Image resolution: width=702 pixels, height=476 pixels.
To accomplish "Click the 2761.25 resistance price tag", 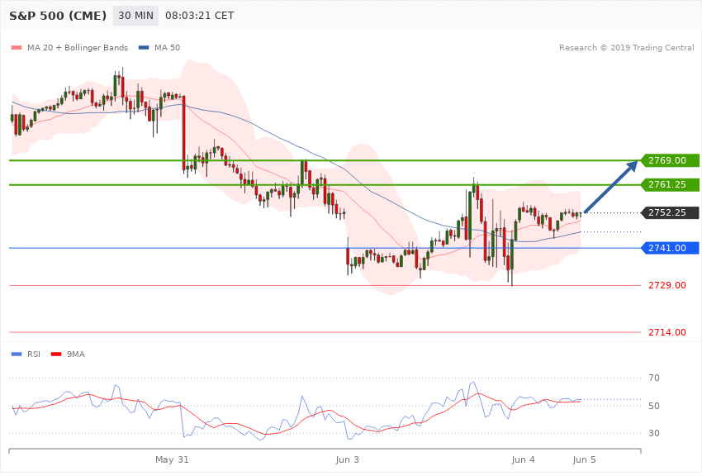I will [x=670, y=184].
